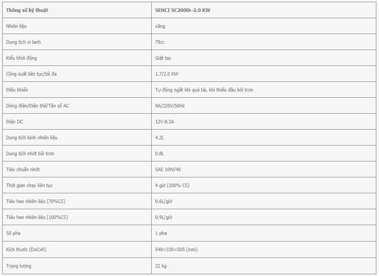Select the '1.7/2.0 KW' power value
The image size is (379, 276).
pos(167,74)
